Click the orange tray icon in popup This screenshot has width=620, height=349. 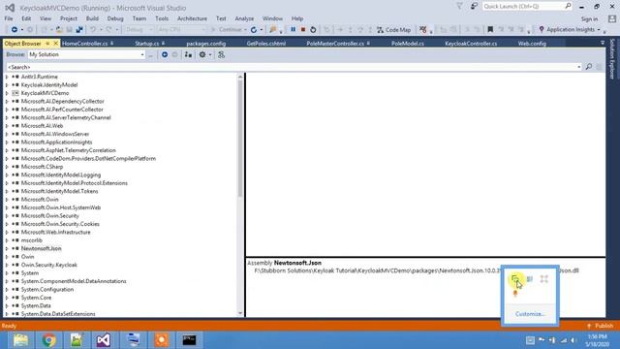tap(515, 293)
